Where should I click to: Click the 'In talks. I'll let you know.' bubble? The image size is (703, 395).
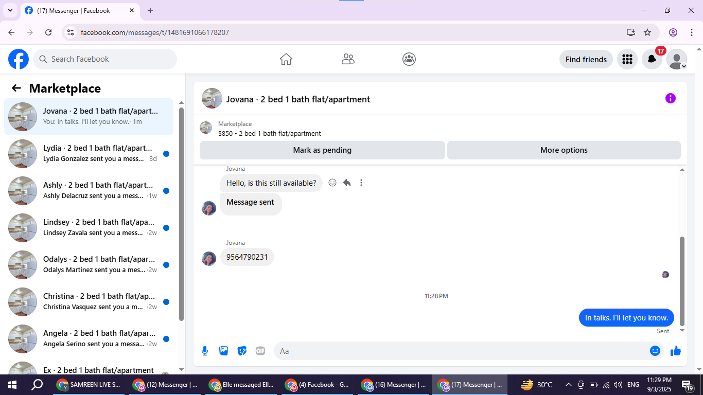[626, 318]
